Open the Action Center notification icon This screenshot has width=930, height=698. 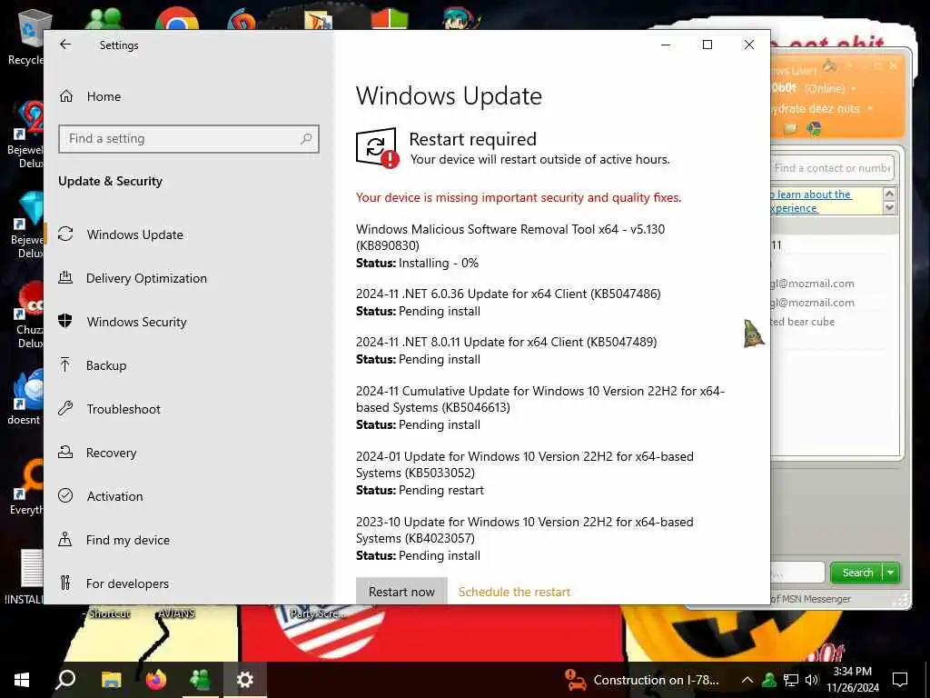click(900, 680)
